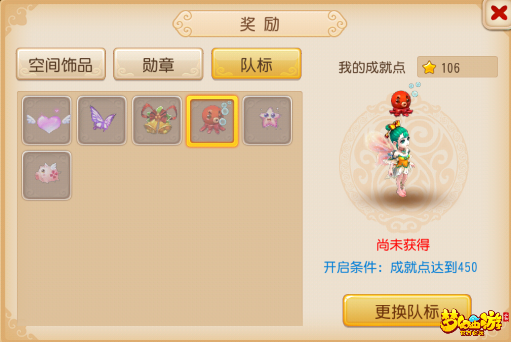
Task: Select the red octopus team badge
Action: click(x=212, y=121)
